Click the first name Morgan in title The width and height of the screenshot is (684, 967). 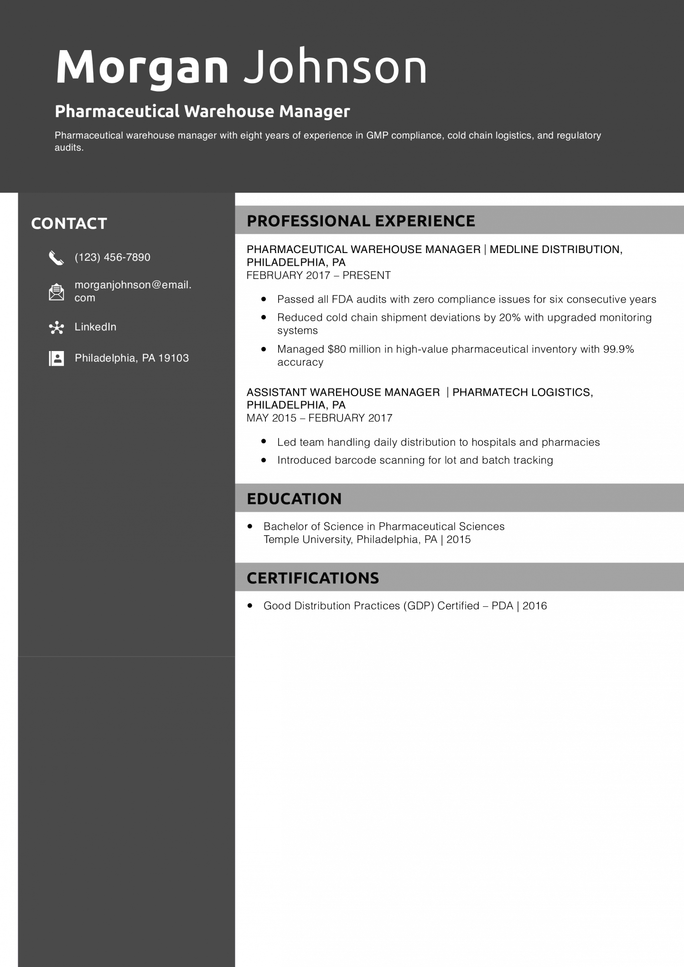[x=142, y=67]
